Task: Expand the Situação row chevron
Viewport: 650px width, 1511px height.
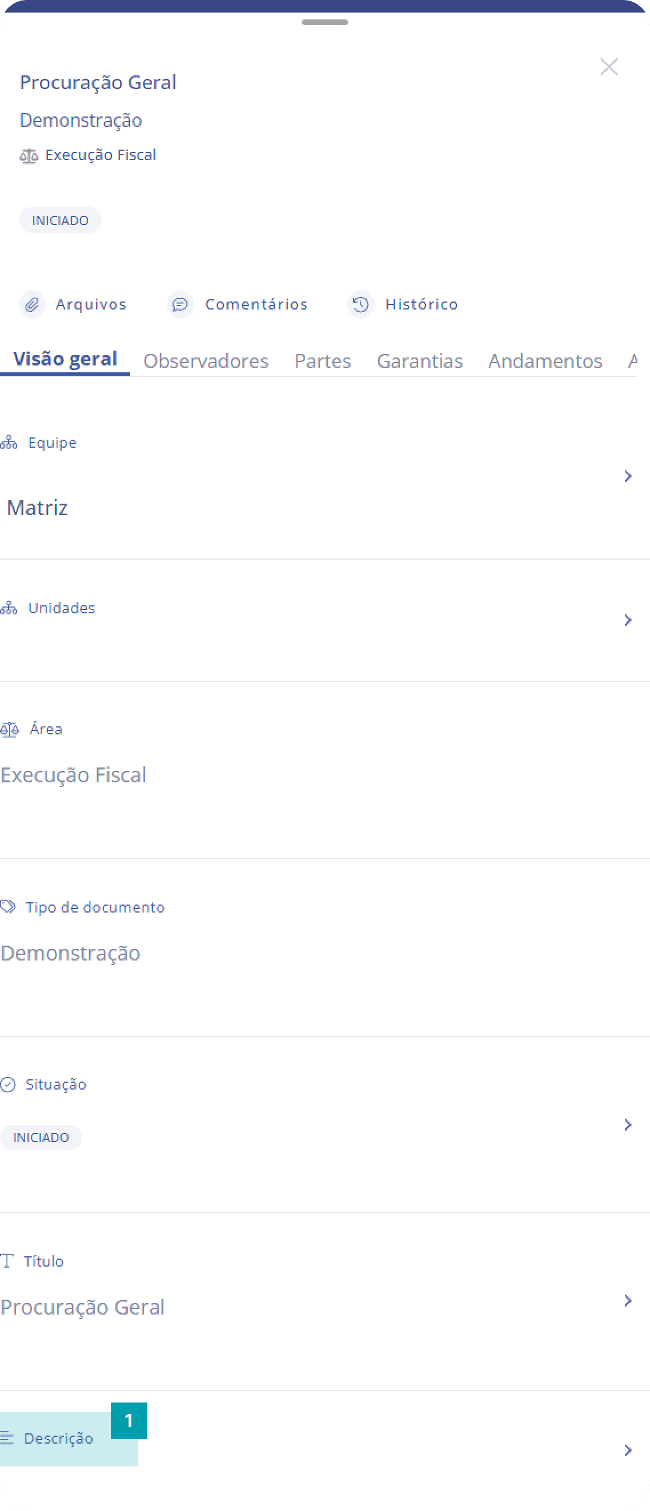Action: (628, 1124)
